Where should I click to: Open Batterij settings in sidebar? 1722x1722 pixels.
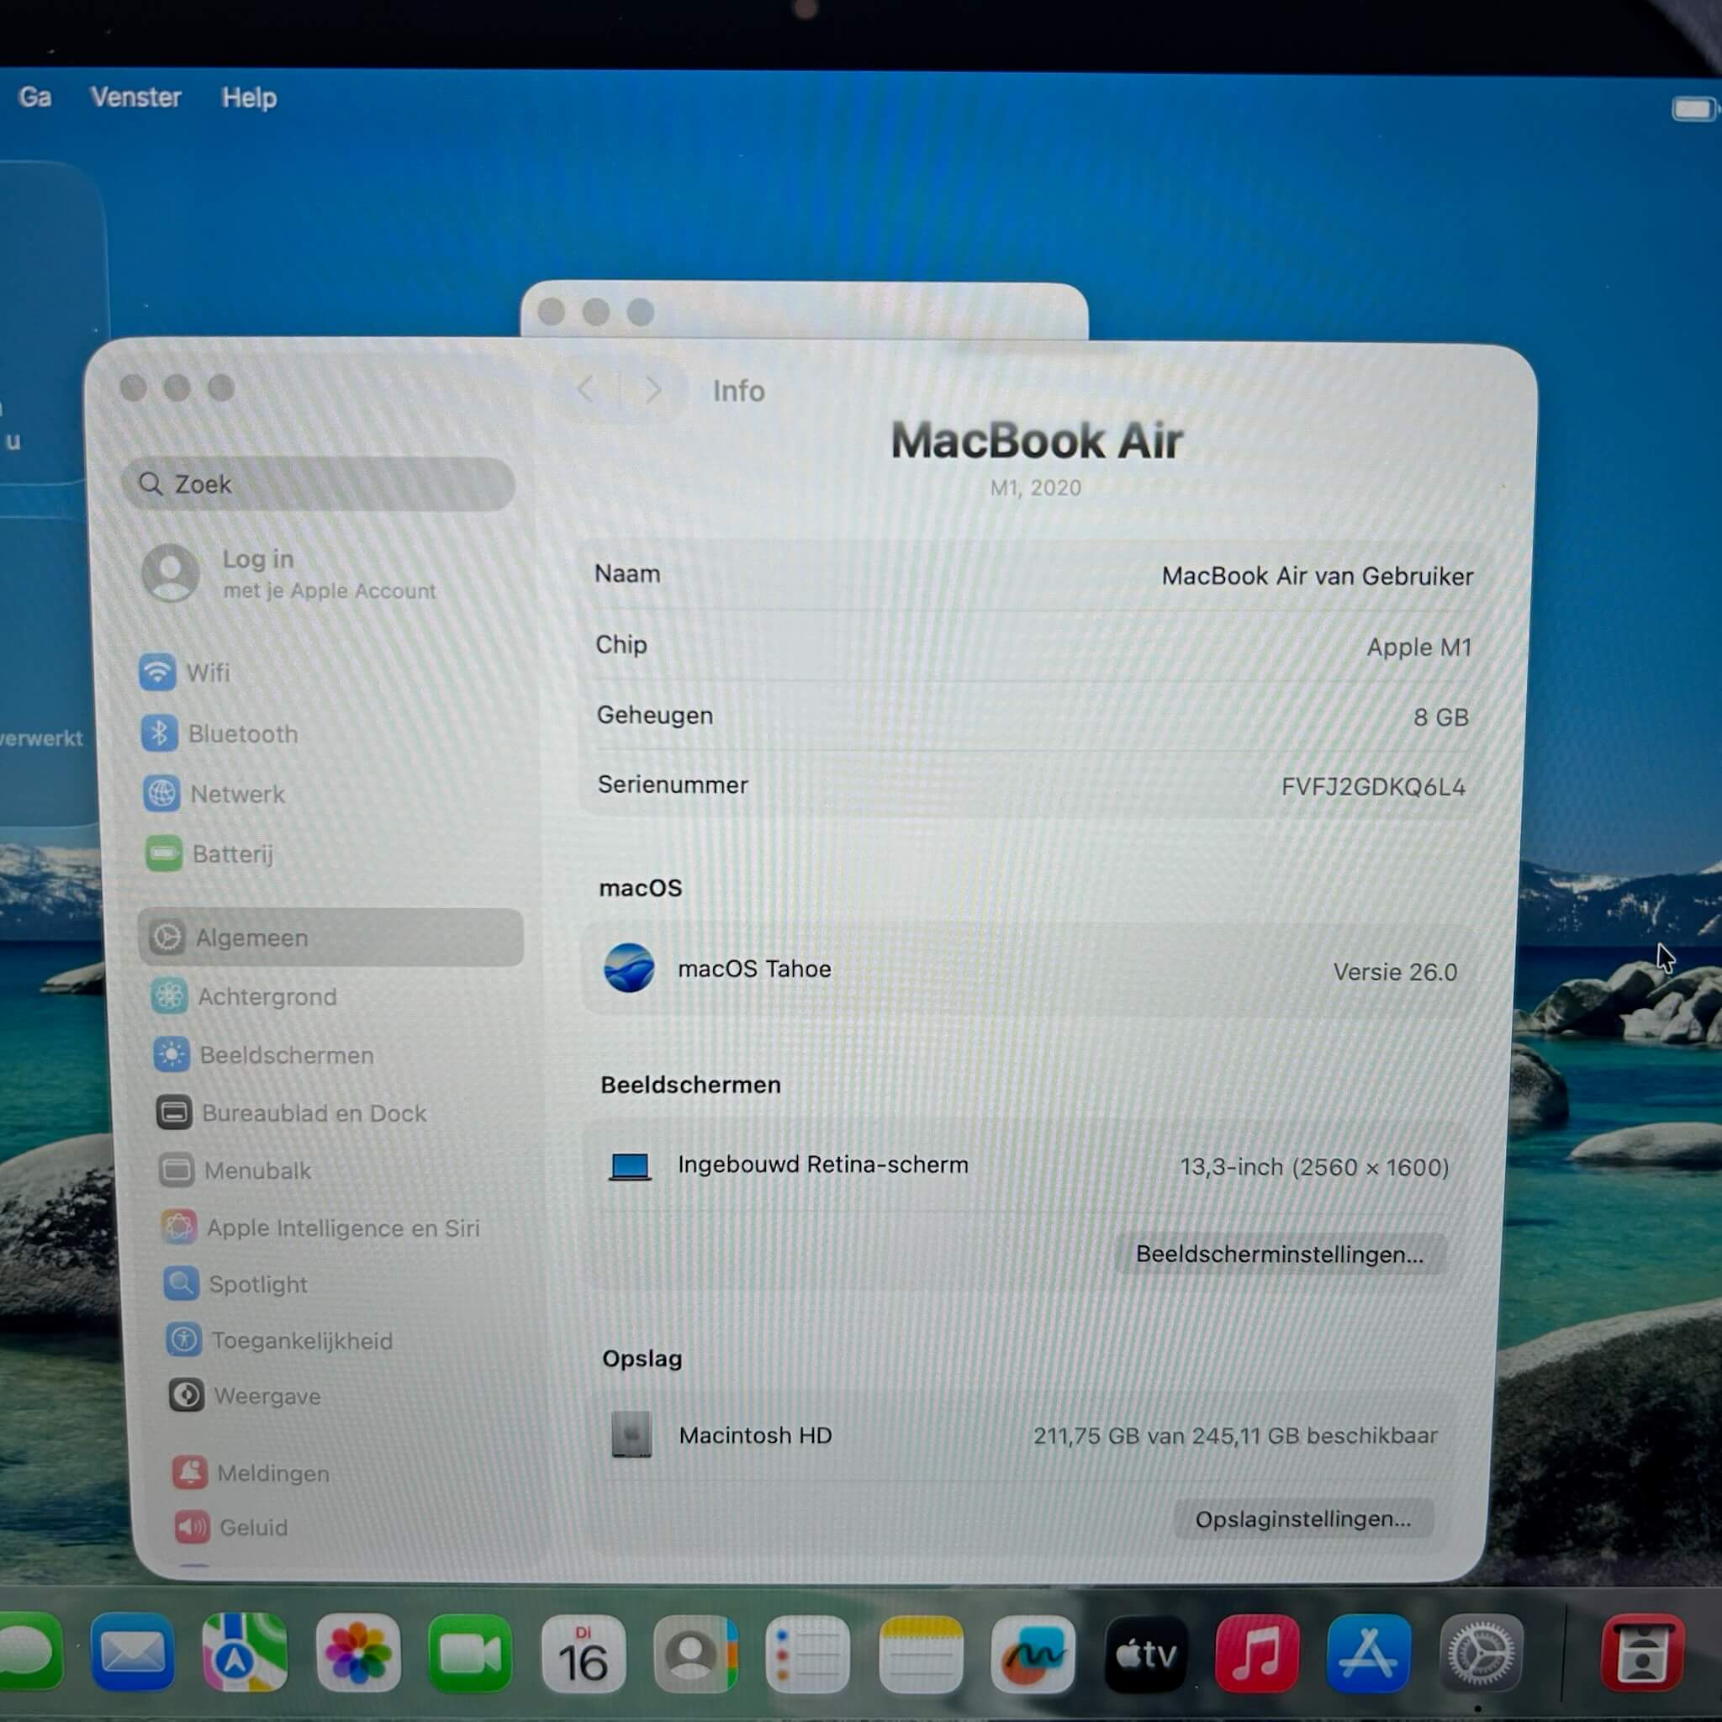point(209,854)
